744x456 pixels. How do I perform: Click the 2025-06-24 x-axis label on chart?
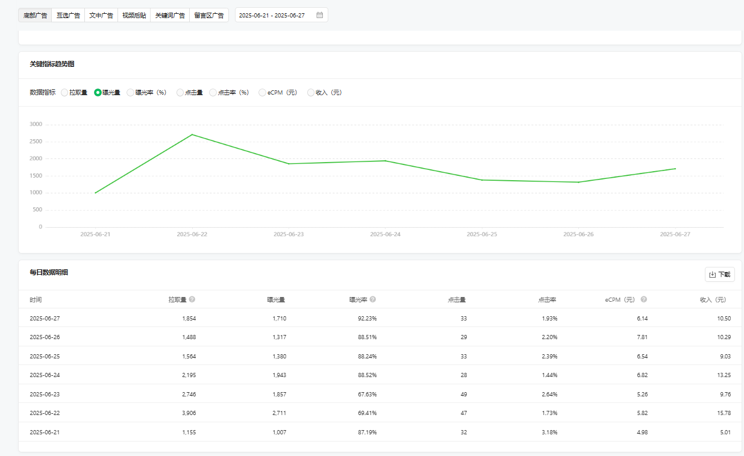coord(385,234)
